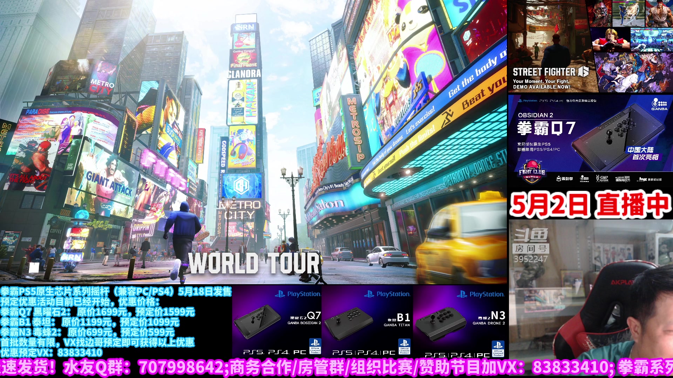Click the PlayStation logo above B1 Titan
673x378 pixels.
pos(387,294)
